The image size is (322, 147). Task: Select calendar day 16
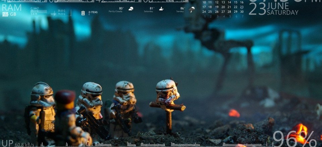coord(242,2)
